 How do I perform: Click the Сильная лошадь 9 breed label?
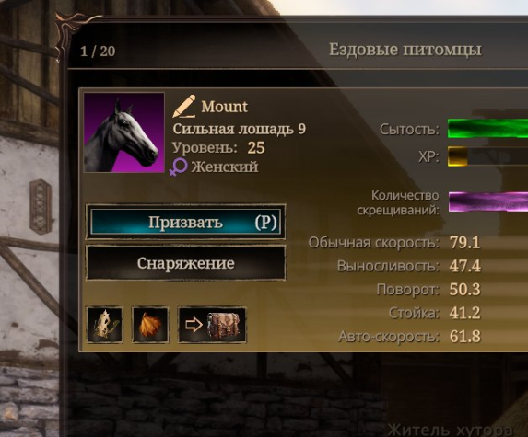[239, 129]
